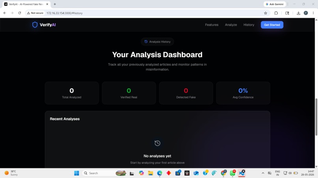318x178 pixels.
Task: Click the VerifyAI shield logo
Action: (35, 25)
